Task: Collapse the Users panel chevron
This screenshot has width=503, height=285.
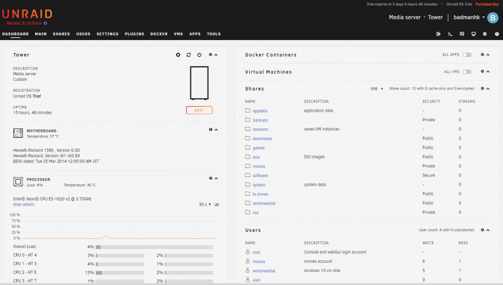Action: point(488,230)
